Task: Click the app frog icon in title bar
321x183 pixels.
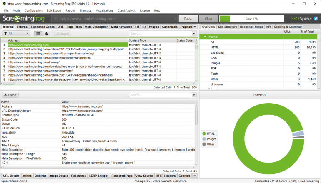Action: pos(4,4)
